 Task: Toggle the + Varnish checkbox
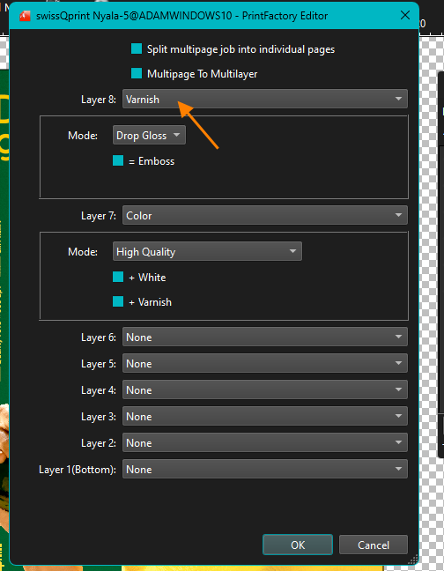[118, 301]
